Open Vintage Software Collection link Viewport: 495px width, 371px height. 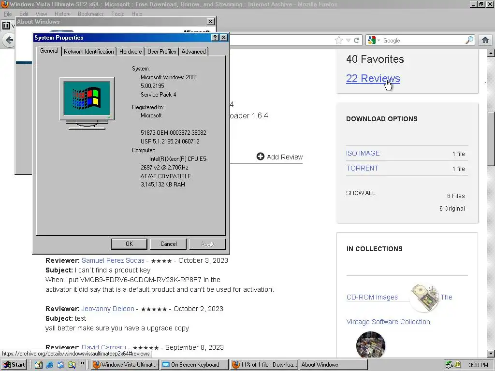(388, 322)
